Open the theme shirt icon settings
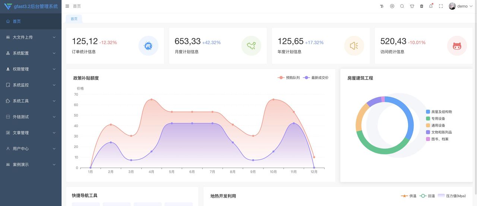The height and width of the screenshot is (206, 477). 412,6
